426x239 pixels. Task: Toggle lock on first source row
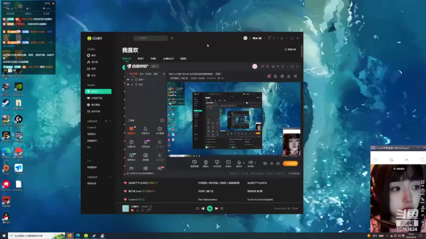(x=132, y=80)
